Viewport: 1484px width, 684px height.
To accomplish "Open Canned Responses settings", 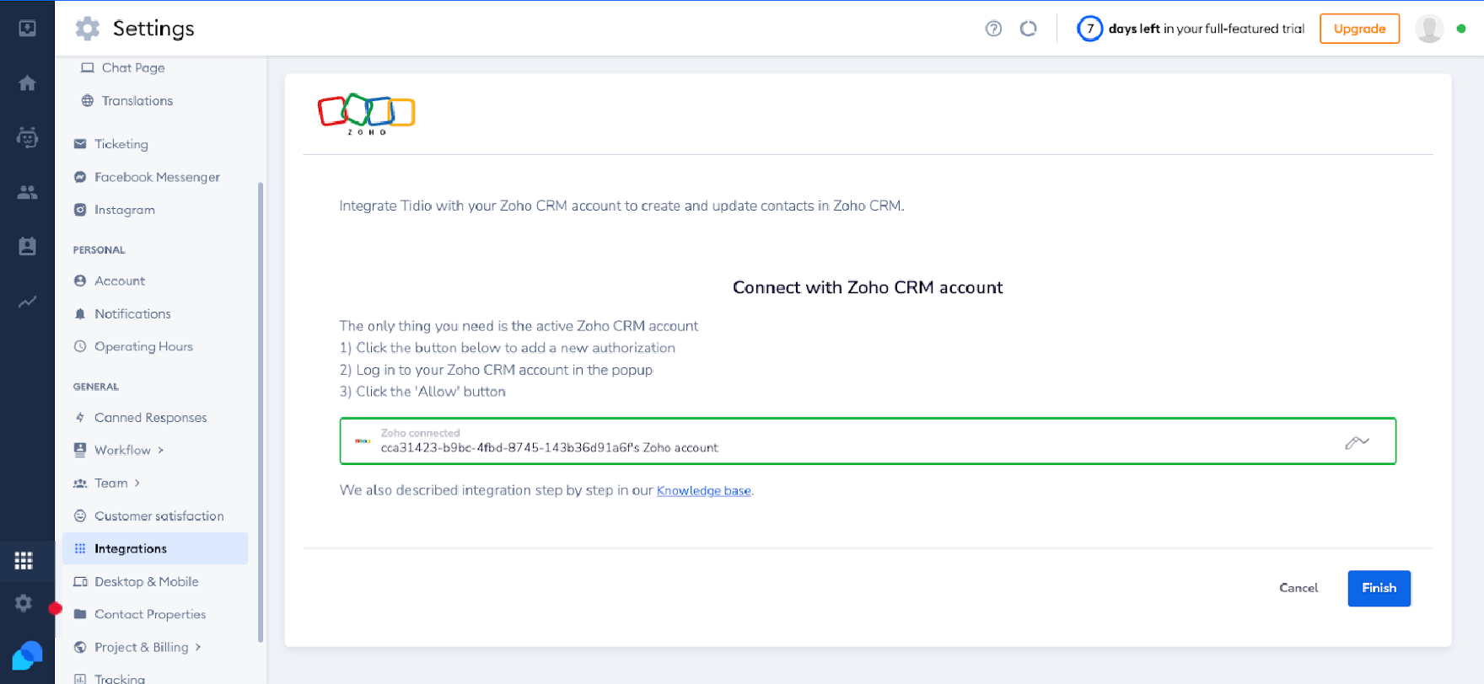I will tap(150, 417).
